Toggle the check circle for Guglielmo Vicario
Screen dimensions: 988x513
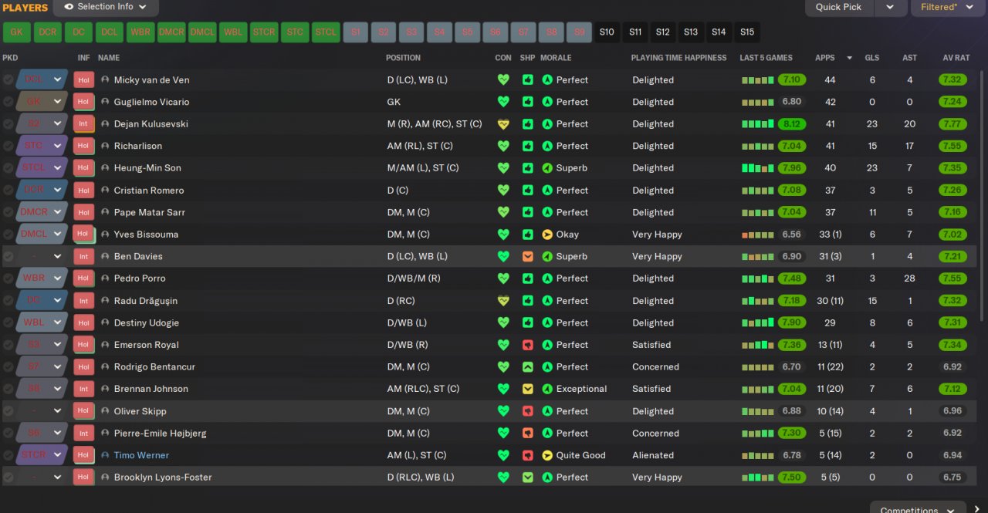pos(8,102)
